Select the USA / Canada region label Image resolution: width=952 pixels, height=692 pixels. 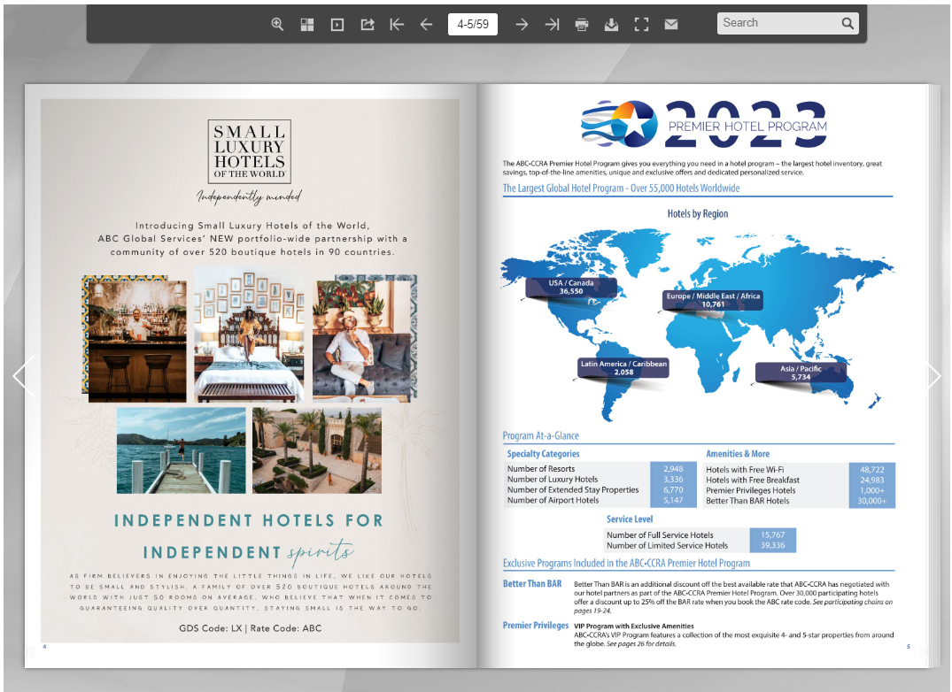click(x=570, y=286)
